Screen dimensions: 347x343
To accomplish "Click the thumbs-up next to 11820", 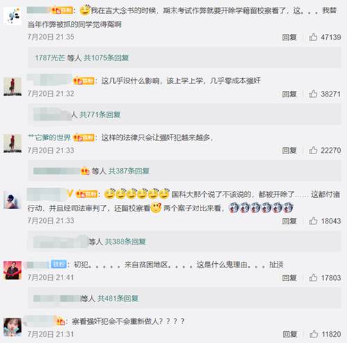I will point(314,334).
